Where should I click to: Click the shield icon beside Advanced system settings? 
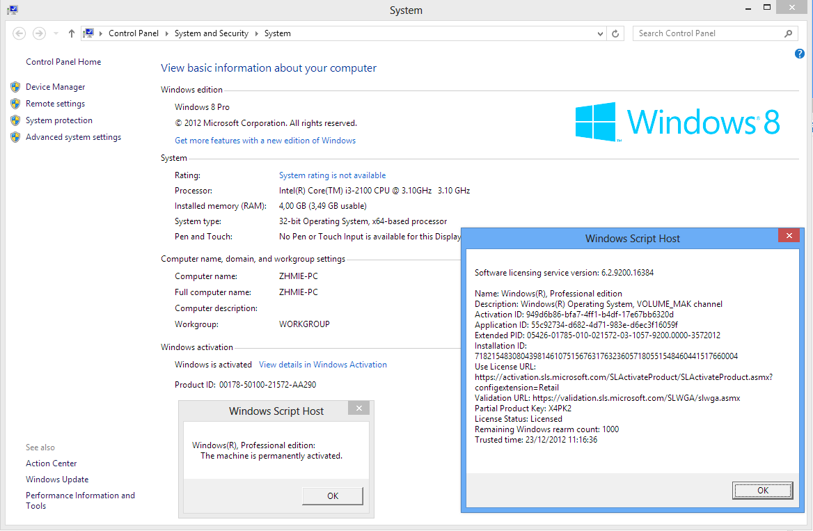15,137
